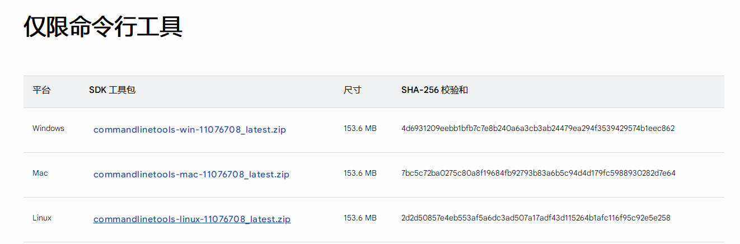Click the SDK 工具包 column header

tap(112, 90)
